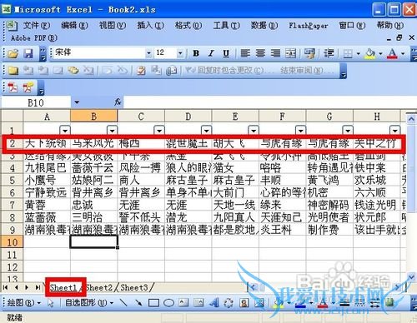Viewport: 417px width, 323px height.
Task: Click the Merge and Center icon
Action: coord(291,53)
